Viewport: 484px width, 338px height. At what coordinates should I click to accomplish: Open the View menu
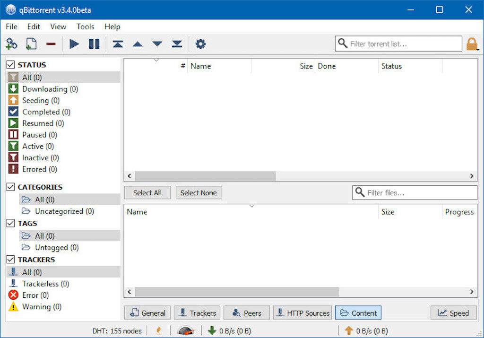58,26
